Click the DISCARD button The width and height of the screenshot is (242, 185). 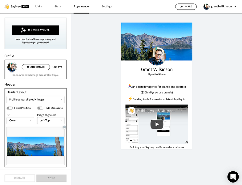pyautogui.click(x=20, y=178)
